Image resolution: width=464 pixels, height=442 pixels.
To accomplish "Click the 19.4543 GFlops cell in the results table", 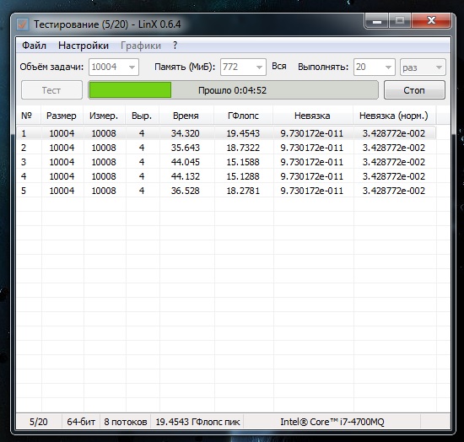I will point(243,133).
